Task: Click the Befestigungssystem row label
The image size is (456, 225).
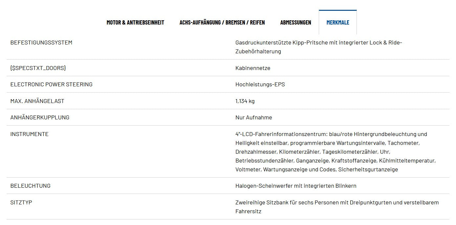Action: pyautogui.click(x=41, y=43)
